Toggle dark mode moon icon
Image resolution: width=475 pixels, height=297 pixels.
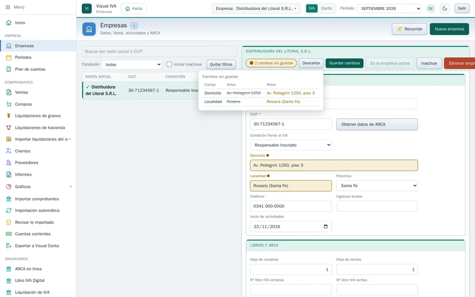pos(445,8)
